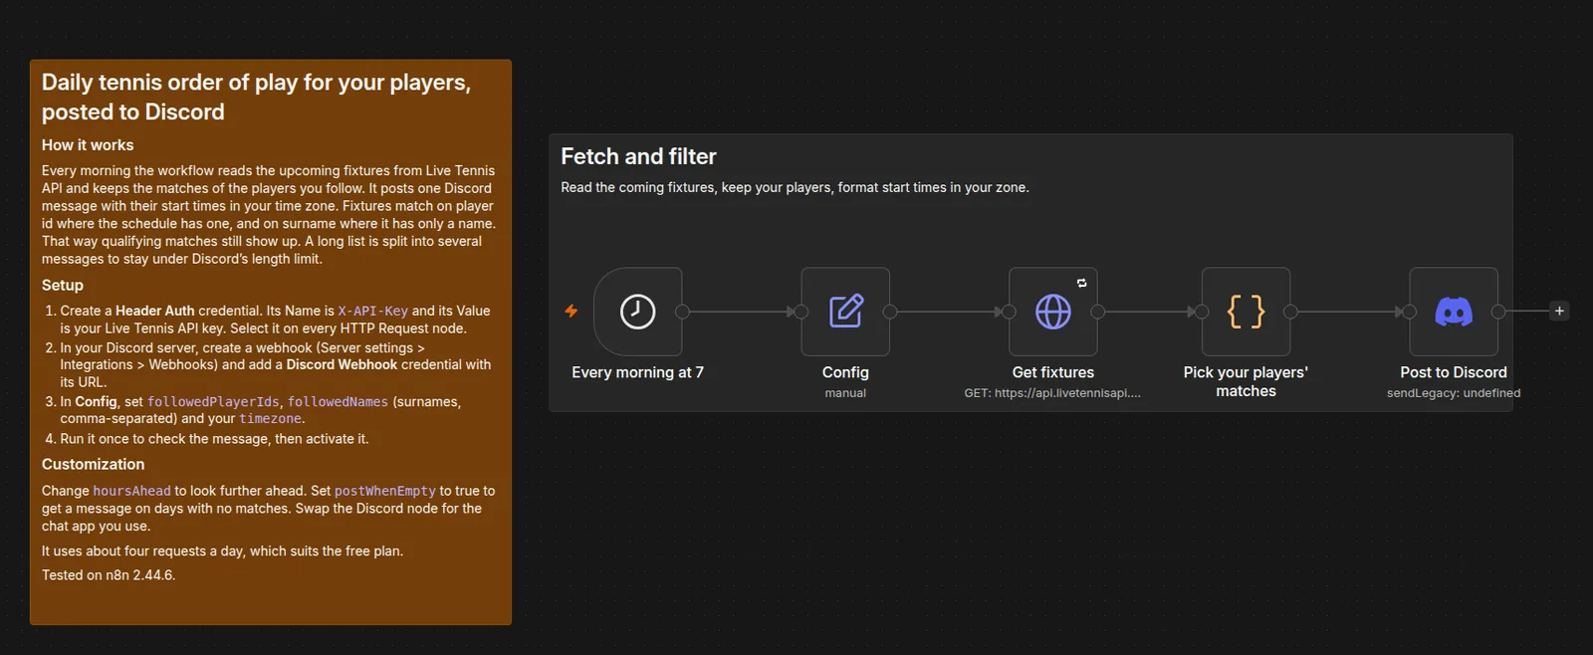Click the Customization heading
Image resolution: width=1593 pixels, height=655 pixels.
(93, 464)
